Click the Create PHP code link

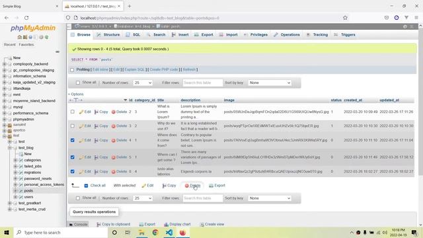pos(164,69)
